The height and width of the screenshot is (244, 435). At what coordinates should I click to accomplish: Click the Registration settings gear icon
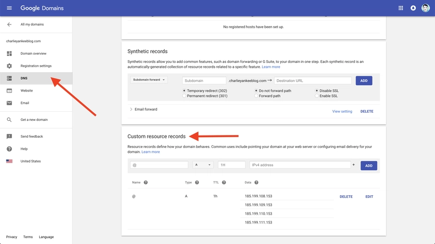coord(9,66)
